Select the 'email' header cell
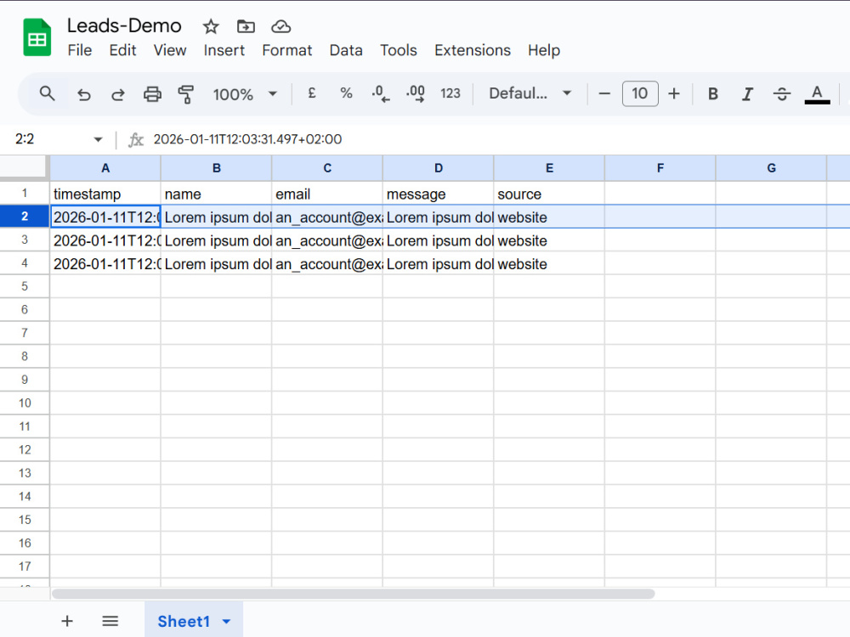The image size is (850, 637). (327, 194)
